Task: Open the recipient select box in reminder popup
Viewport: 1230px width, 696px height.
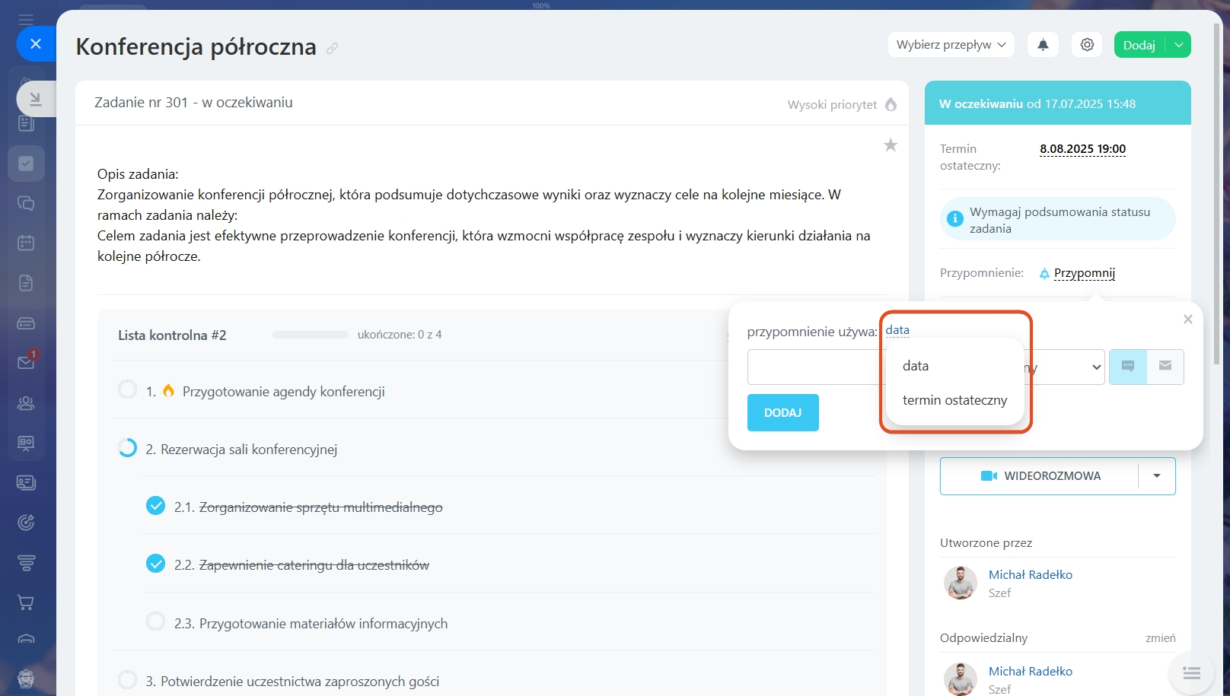Action: point(1064,367)
